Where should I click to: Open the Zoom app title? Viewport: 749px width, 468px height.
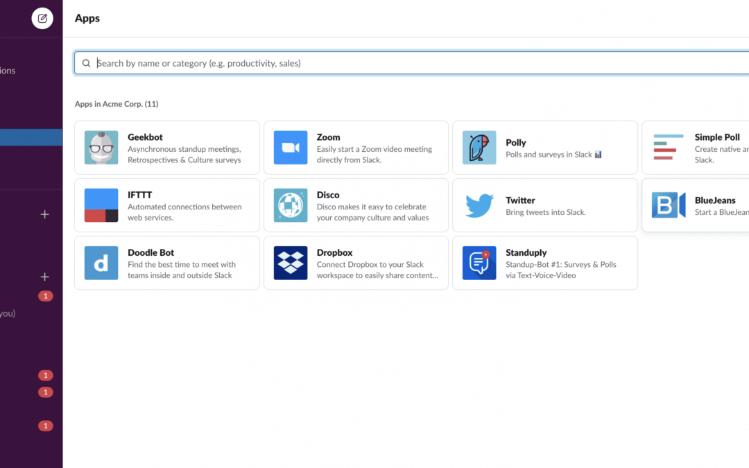(x=328, y=137)
